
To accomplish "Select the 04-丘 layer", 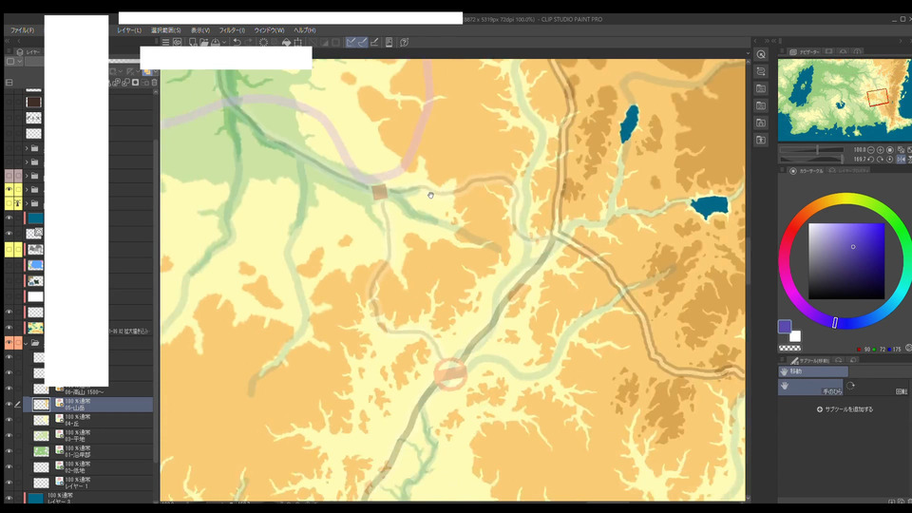I will coord(93,420).
